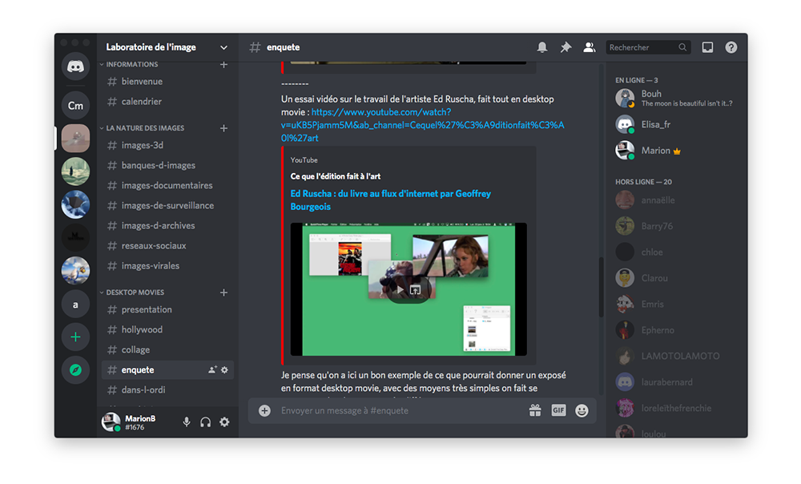801x484 pixels.
Task: Play the embedded YouTube video
Action: click(400, 290)
